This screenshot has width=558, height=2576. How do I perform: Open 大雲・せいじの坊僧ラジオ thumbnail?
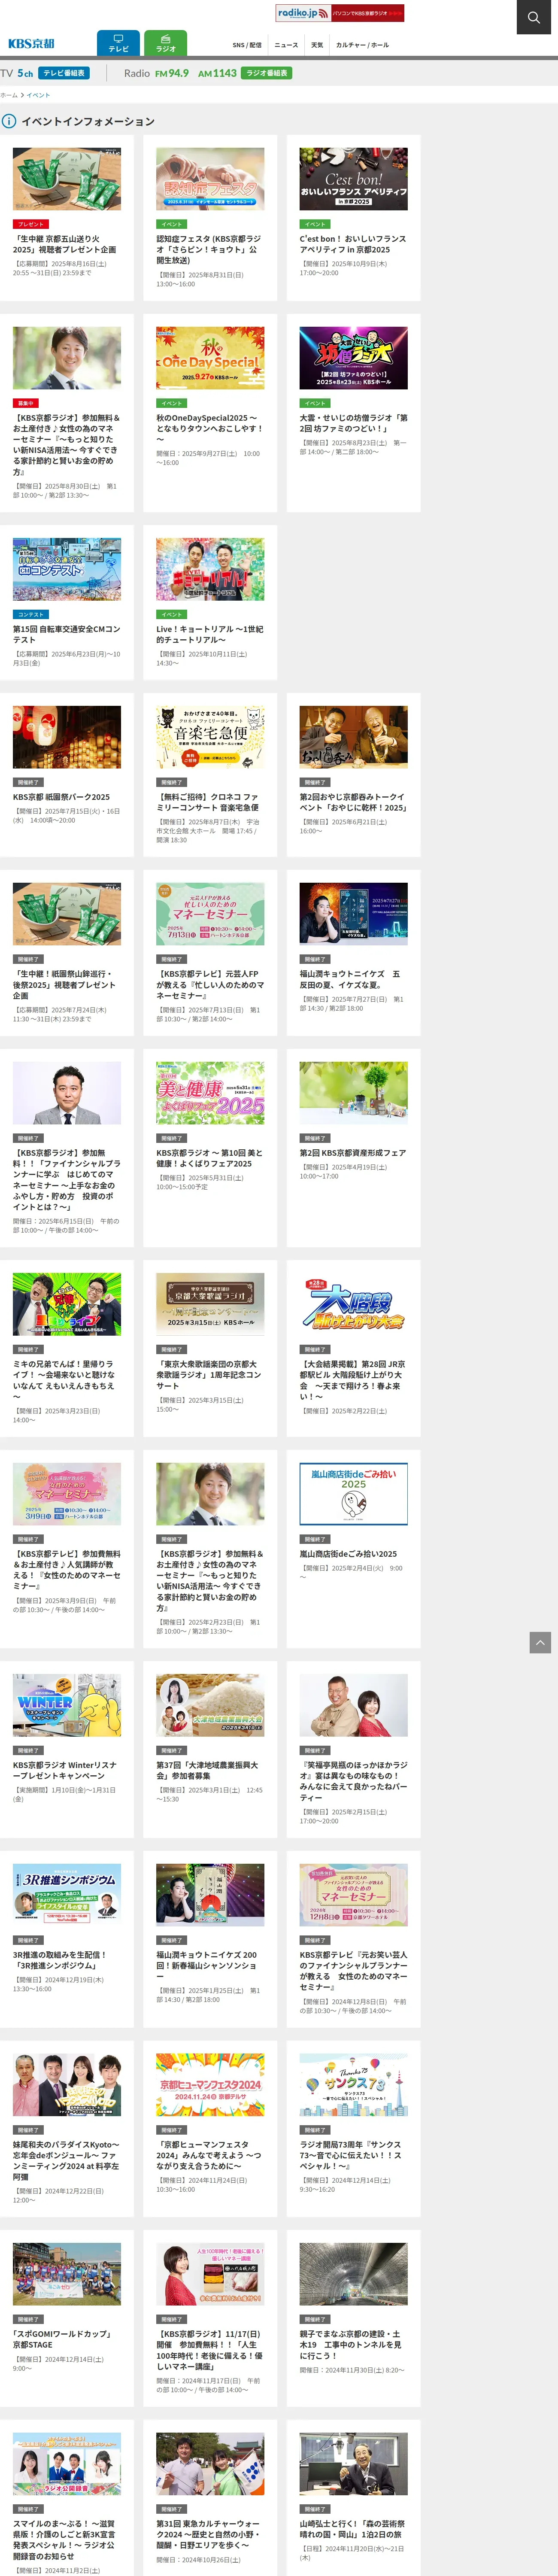click(x=353, y=358)
